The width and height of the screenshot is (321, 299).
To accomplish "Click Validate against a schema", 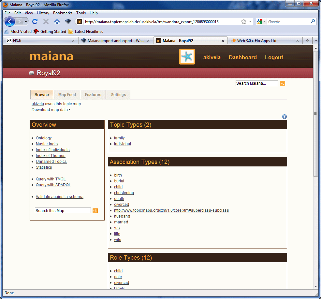I will point(60,196).
